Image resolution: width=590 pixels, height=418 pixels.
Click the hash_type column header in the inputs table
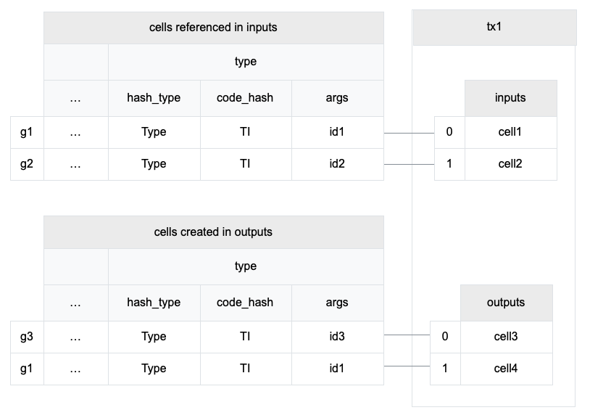click(x=154, y=98)
